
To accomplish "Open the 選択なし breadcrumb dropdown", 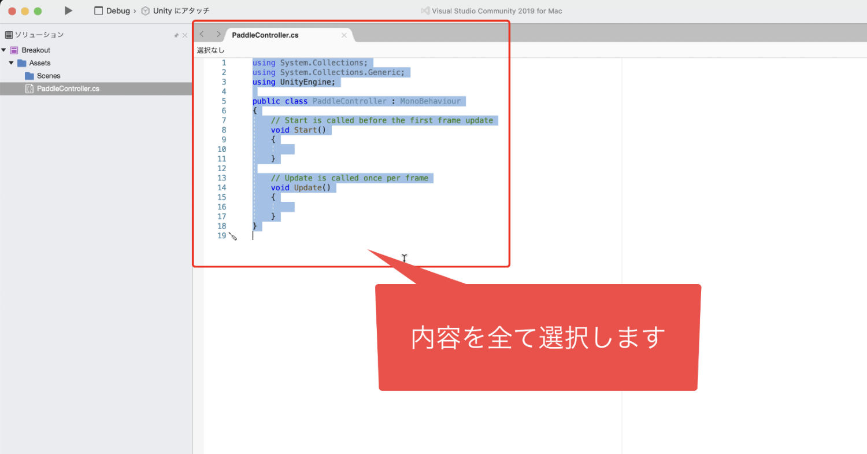I will [x=211, y=50].
